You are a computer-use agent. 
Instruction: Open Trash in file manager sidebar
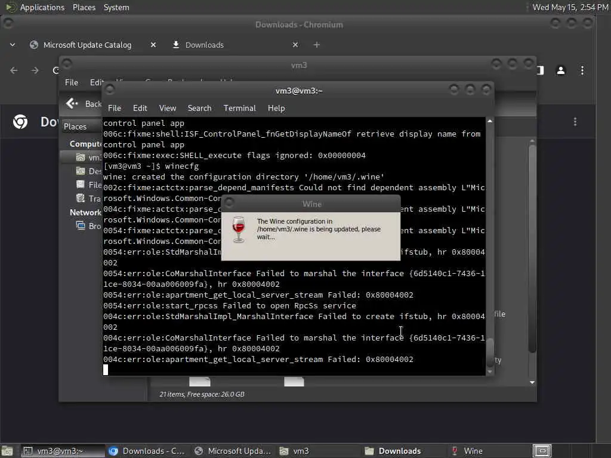coord(89,198)
